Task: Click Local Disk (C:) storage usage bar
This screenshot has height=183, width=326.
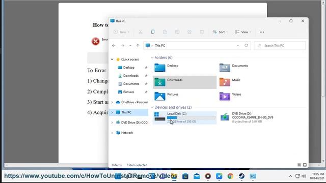Action: click(192, 117)
